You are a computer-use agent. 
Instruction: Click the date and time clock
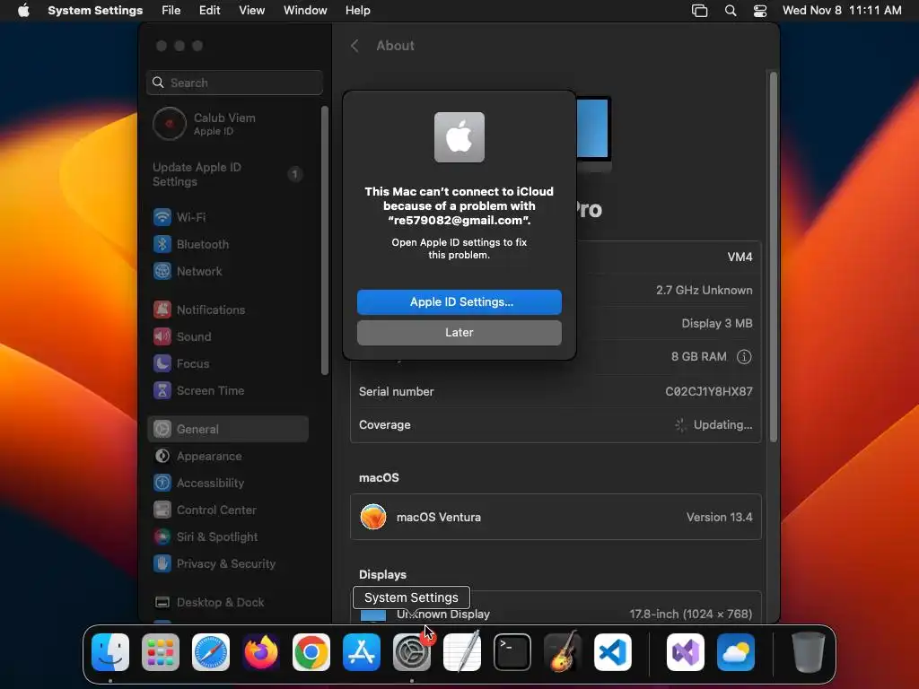842,11
